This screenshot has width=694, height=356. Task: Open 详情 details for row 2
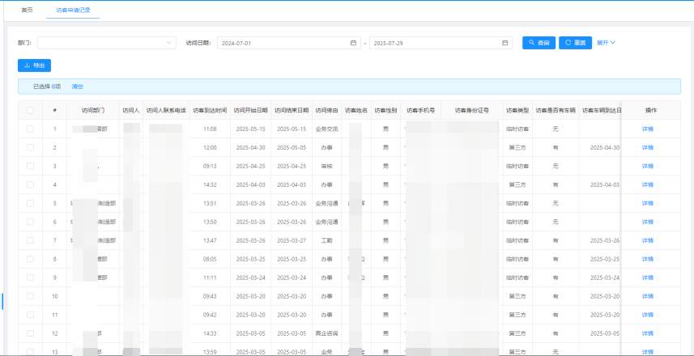point(648,148)
